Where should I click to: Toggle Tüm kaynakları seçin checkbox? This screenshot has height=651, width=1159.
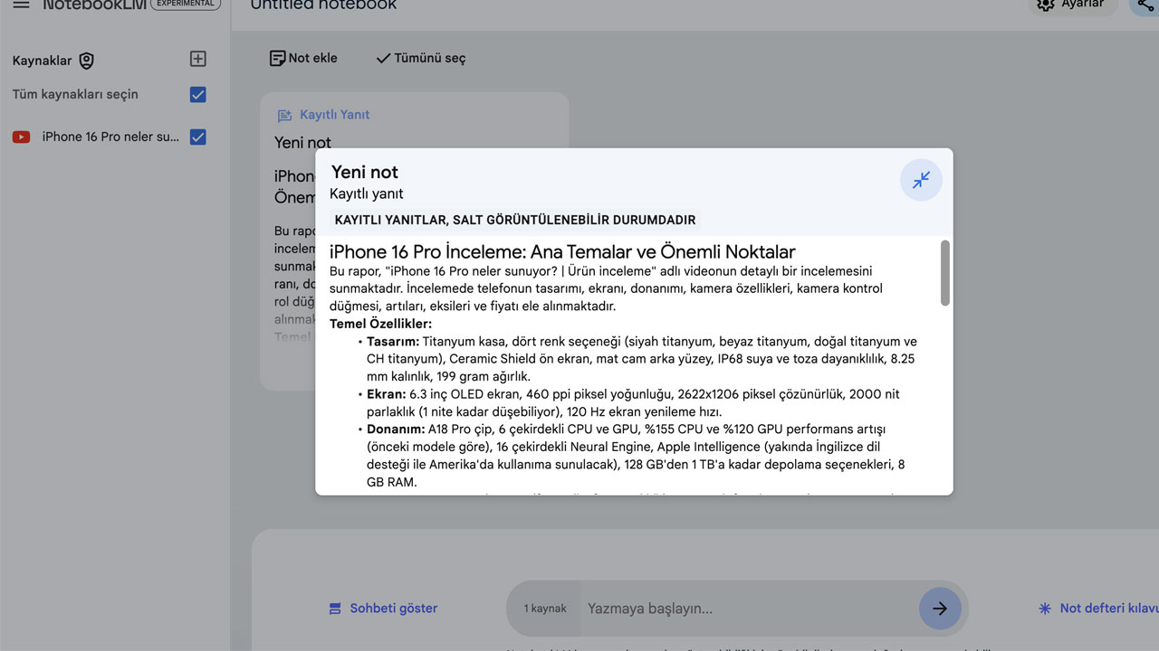click(x=198, y=94)
